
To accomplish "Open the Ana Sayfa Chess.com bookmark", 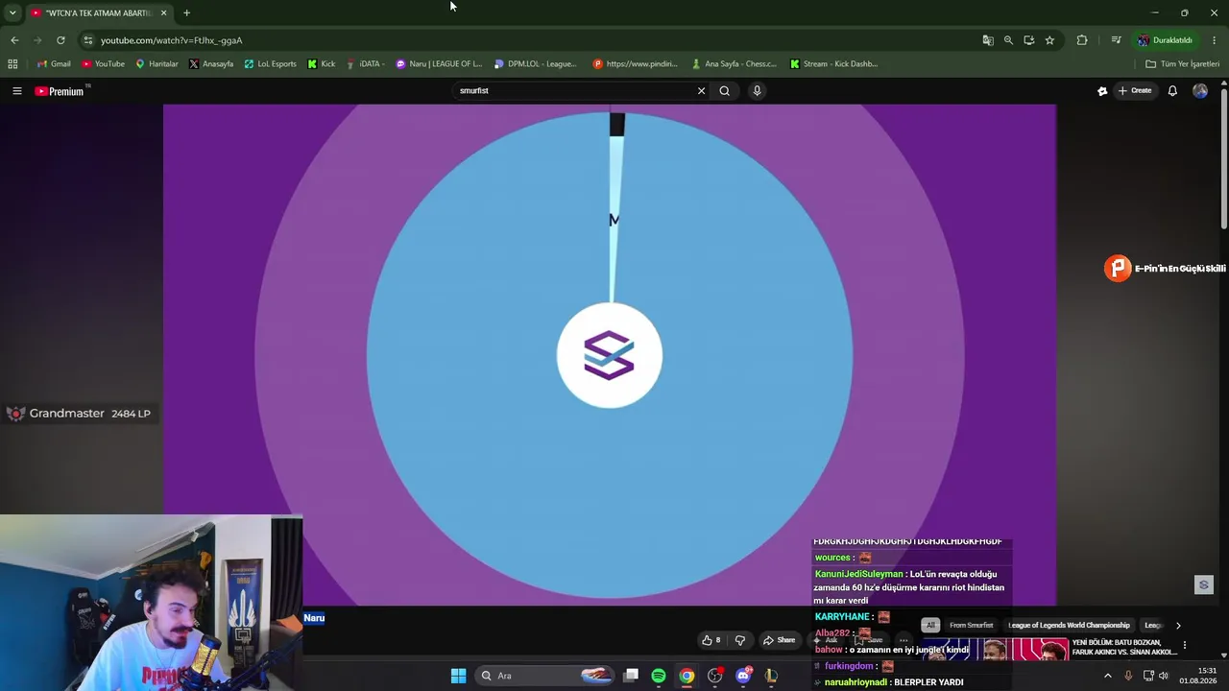I will (734, 64).
